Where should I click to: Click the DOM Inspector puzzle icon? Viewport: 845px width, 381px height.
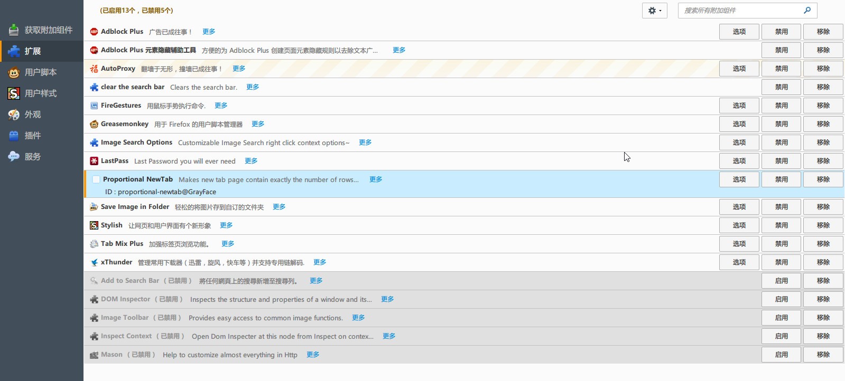[94, 299]
